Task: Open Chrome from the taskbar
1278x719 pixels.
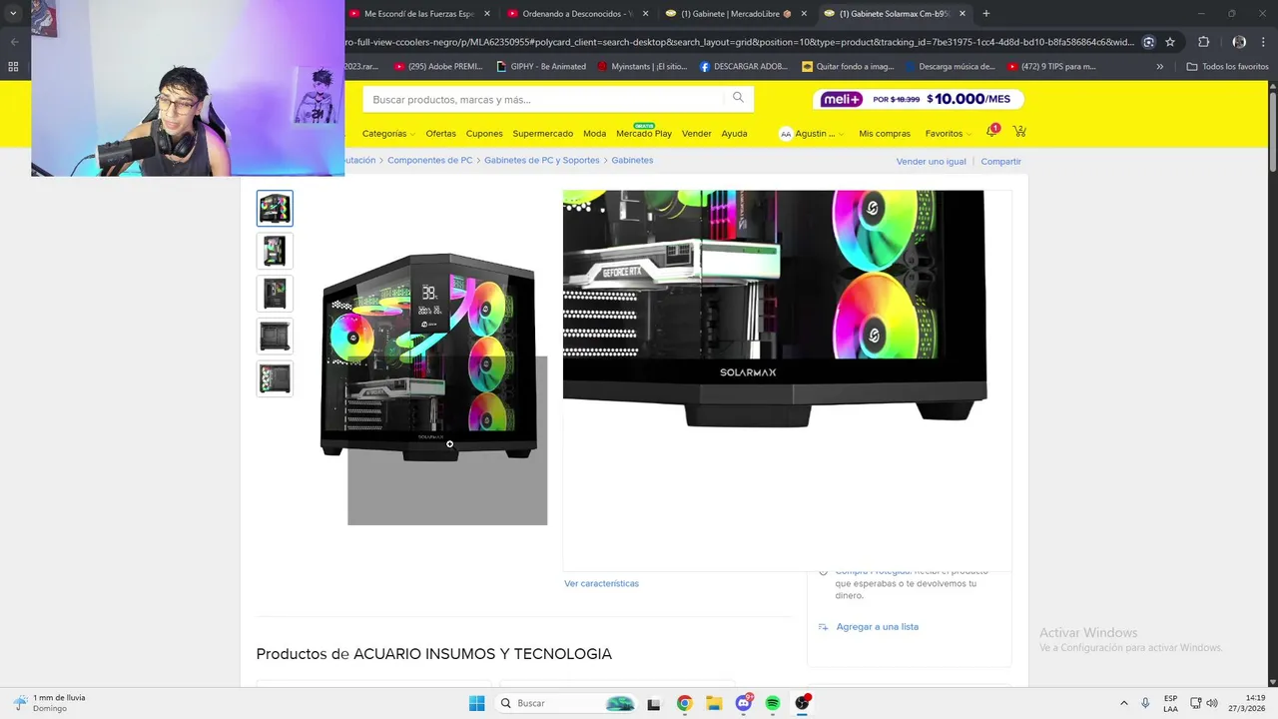Action: 684,703
